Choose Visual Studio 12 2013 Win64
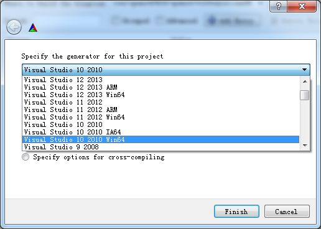The width and height of the screenshot is (321, 229). pos(160,95)
